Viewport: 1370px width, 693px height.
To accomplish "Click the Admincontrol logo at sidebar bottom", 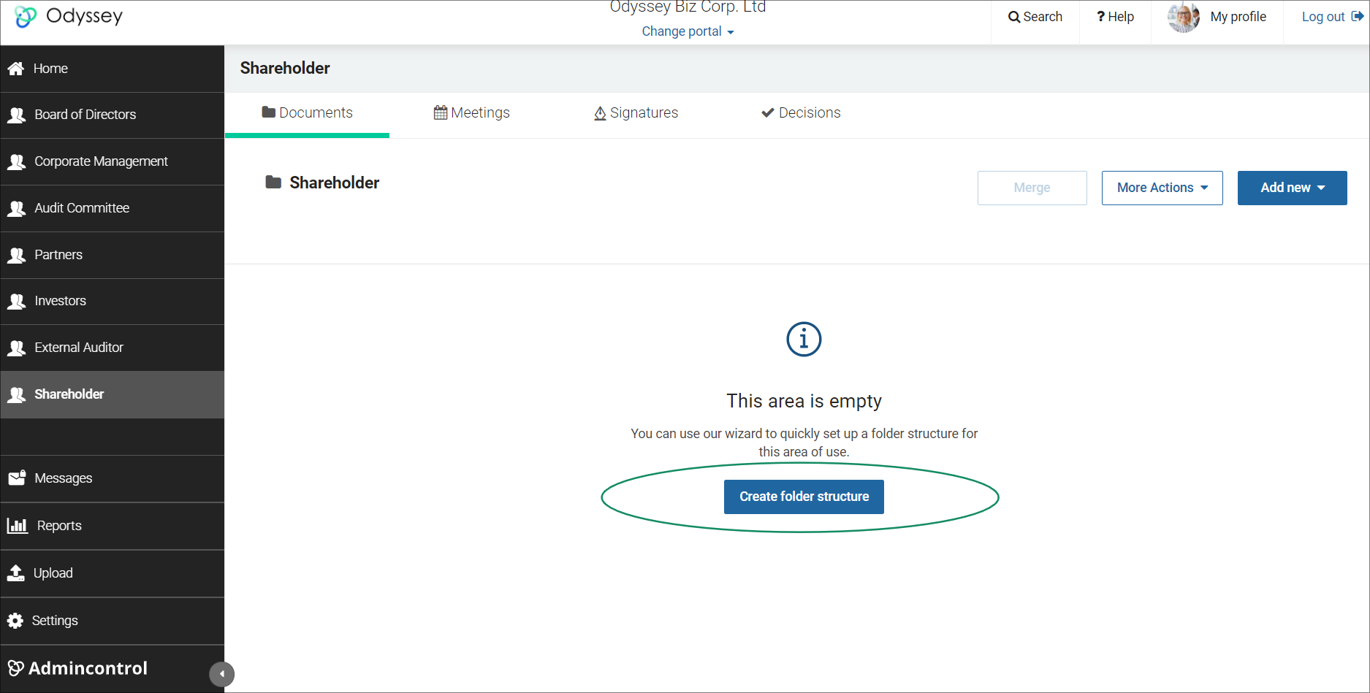I will (77, 668).
